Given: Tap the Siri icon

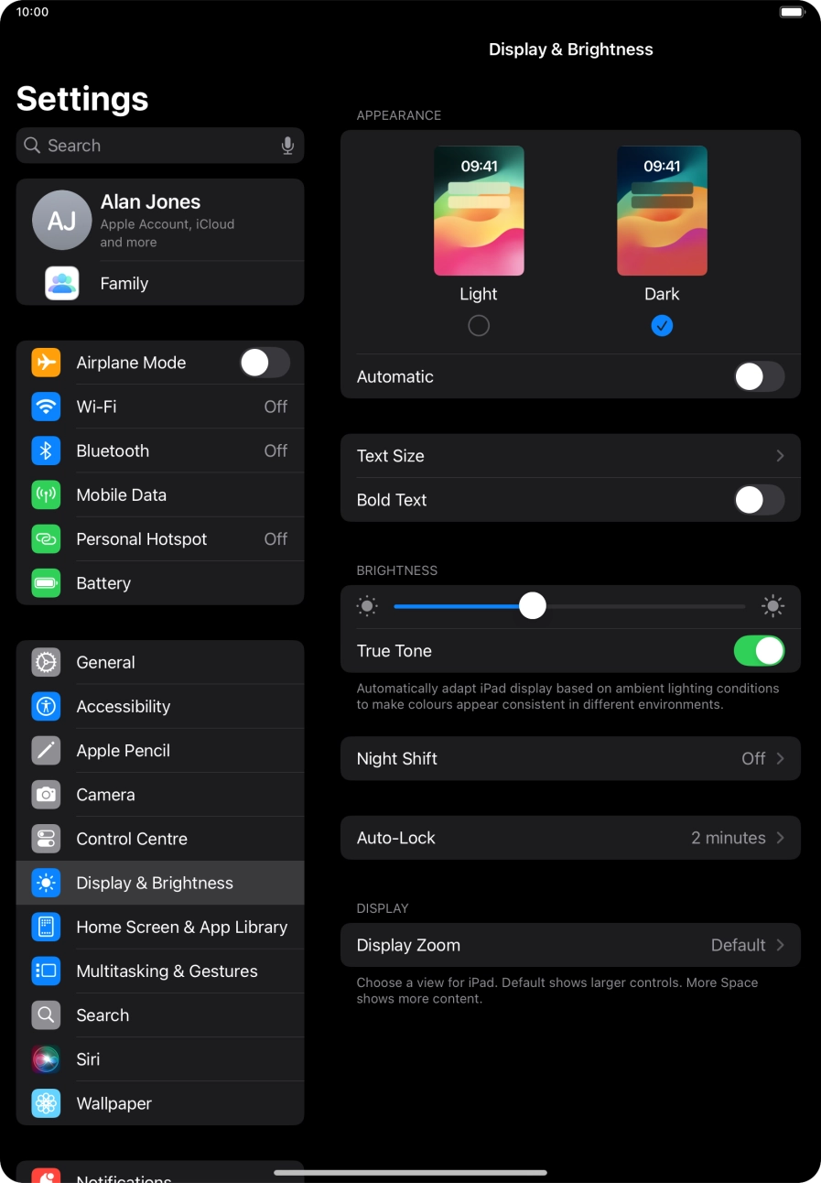Looking at the screenshot, I should [46, 1059].
